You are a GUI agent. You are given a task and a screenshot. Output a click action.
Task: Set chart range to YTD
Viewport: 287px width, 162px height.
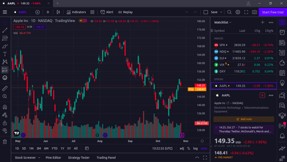(54, 148)
